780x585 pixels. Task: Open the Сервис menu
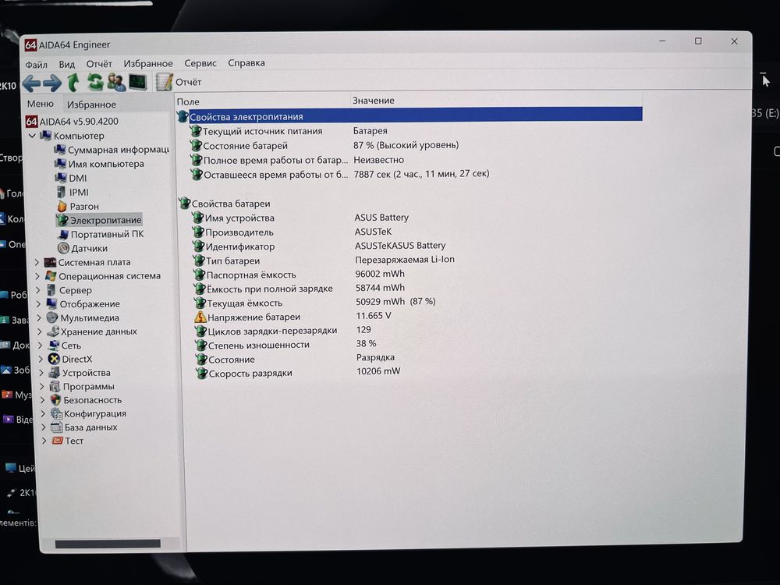click(200, 63)
